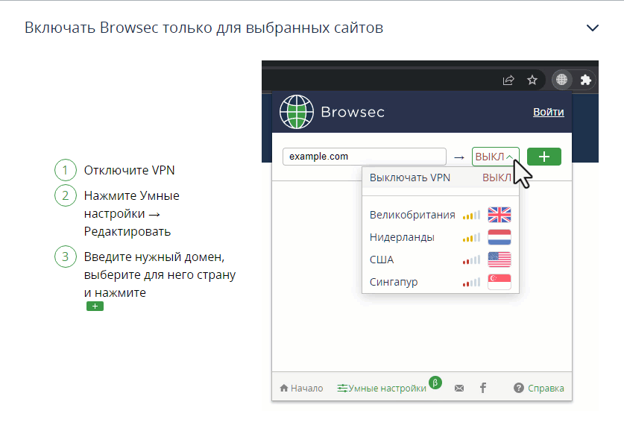Click the share icon in browser toolbar
Screen dimensions: 624x440
[x=508, y=80]
